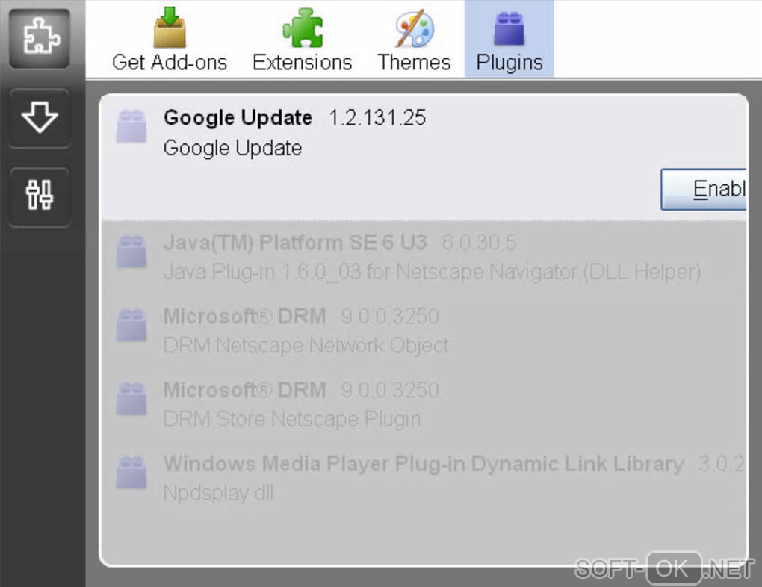The image size is (762, 587).
Task: Click the blue Plugins brick icon
Action: [x=509, y=28]
